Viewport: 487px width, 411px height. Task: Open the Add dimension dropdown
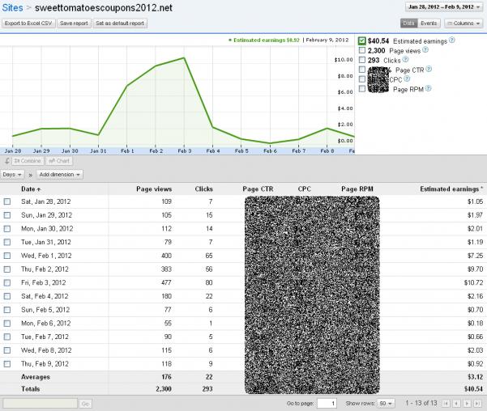[59, 174]
